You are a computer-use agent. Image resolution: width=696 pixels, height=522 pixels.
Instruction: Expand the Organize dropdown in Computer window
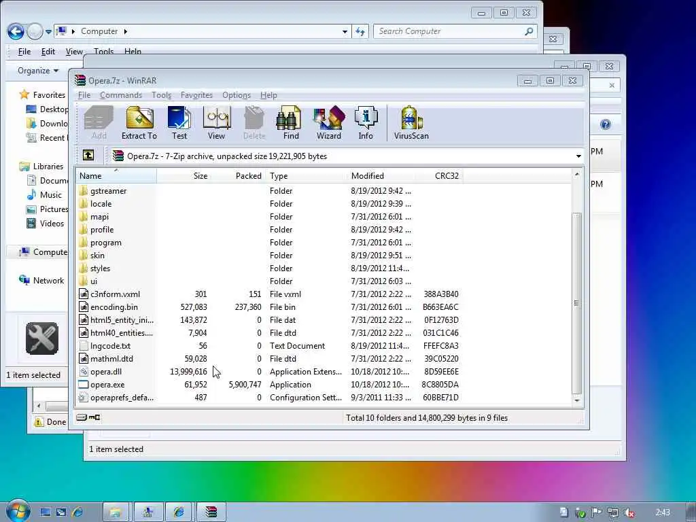pos(38,71)
